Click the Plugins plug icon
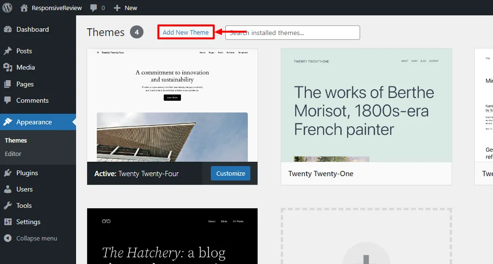Image resolution: width=493 pixels, height=264 pixels. (8, 173)
